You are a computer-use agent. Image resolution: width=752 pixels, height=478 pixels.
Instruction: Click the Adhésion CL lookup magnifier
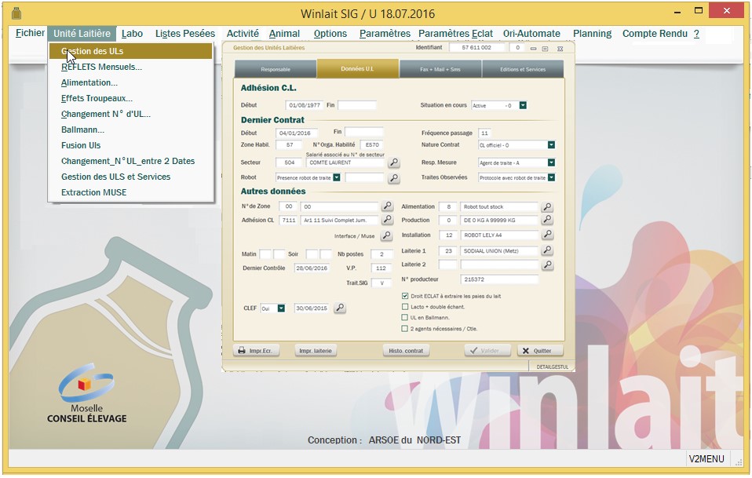(387, 220)
